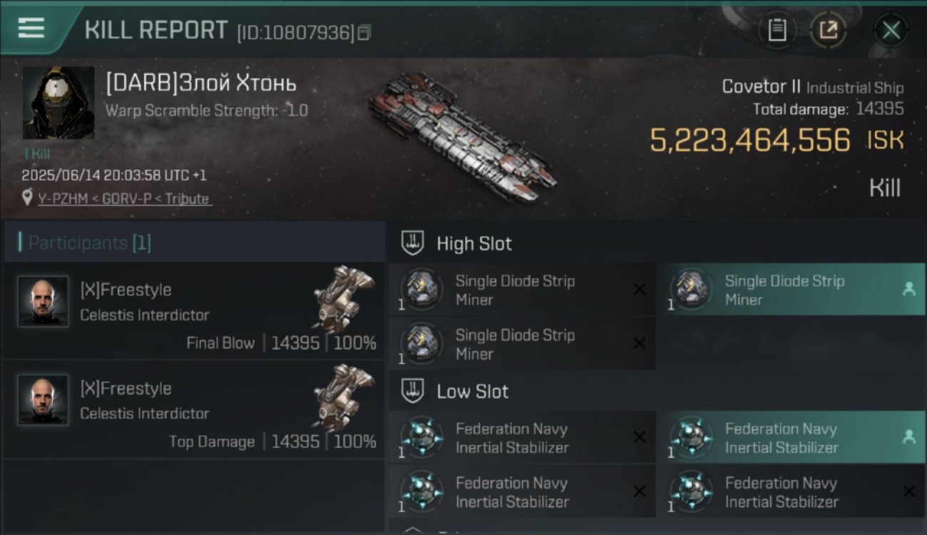The image size is (927, 535).
Task: Open Top Damage Freestyle pilot portrait
Action: pyautogui.click(x=43, y=399)
